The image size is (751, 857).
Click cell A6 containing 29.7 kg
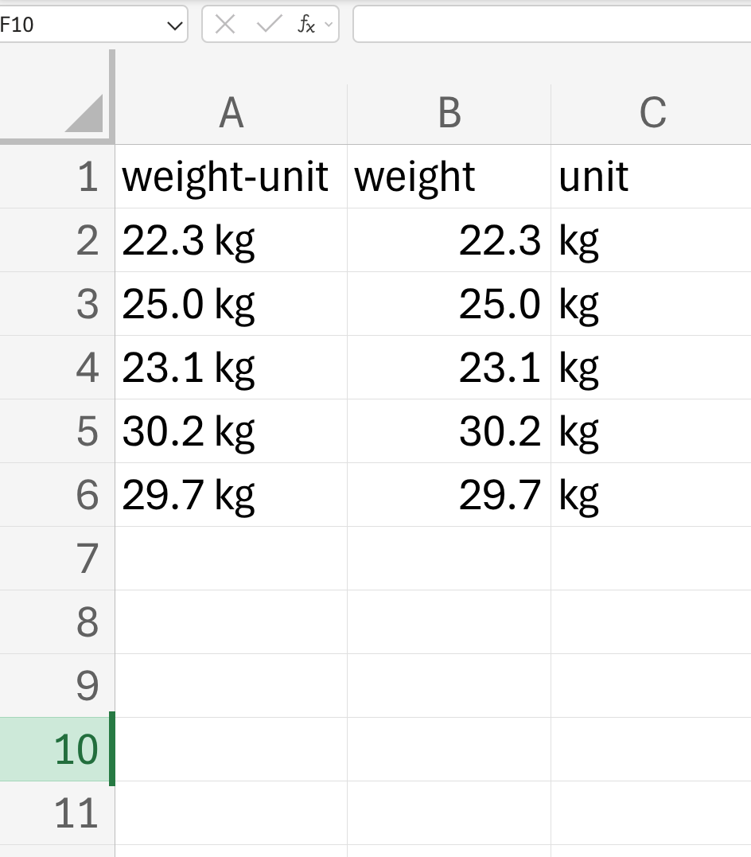(x=232, y=495)
